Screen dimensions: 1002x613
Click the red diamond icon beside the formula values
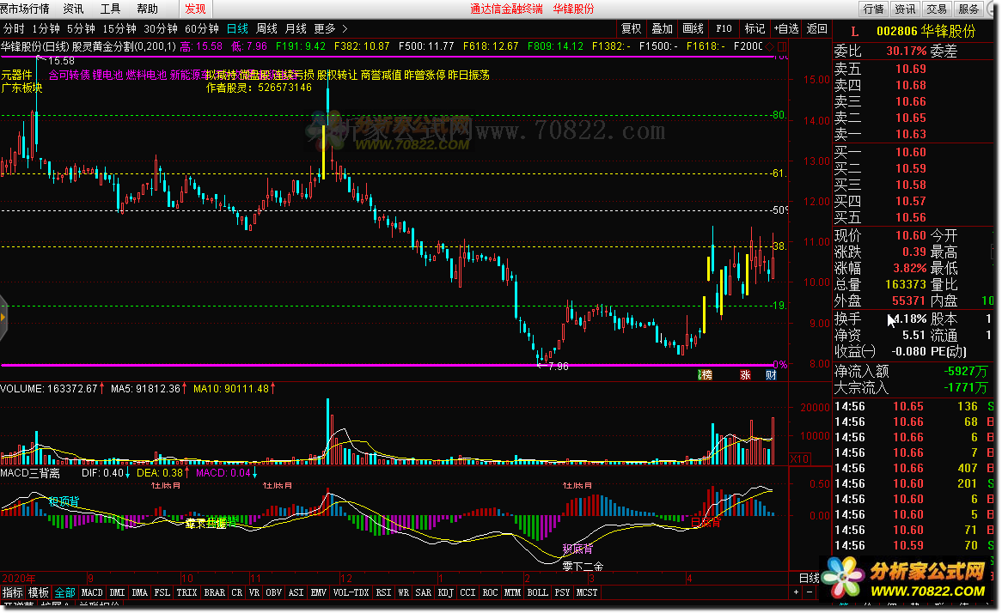coord(769,46)
